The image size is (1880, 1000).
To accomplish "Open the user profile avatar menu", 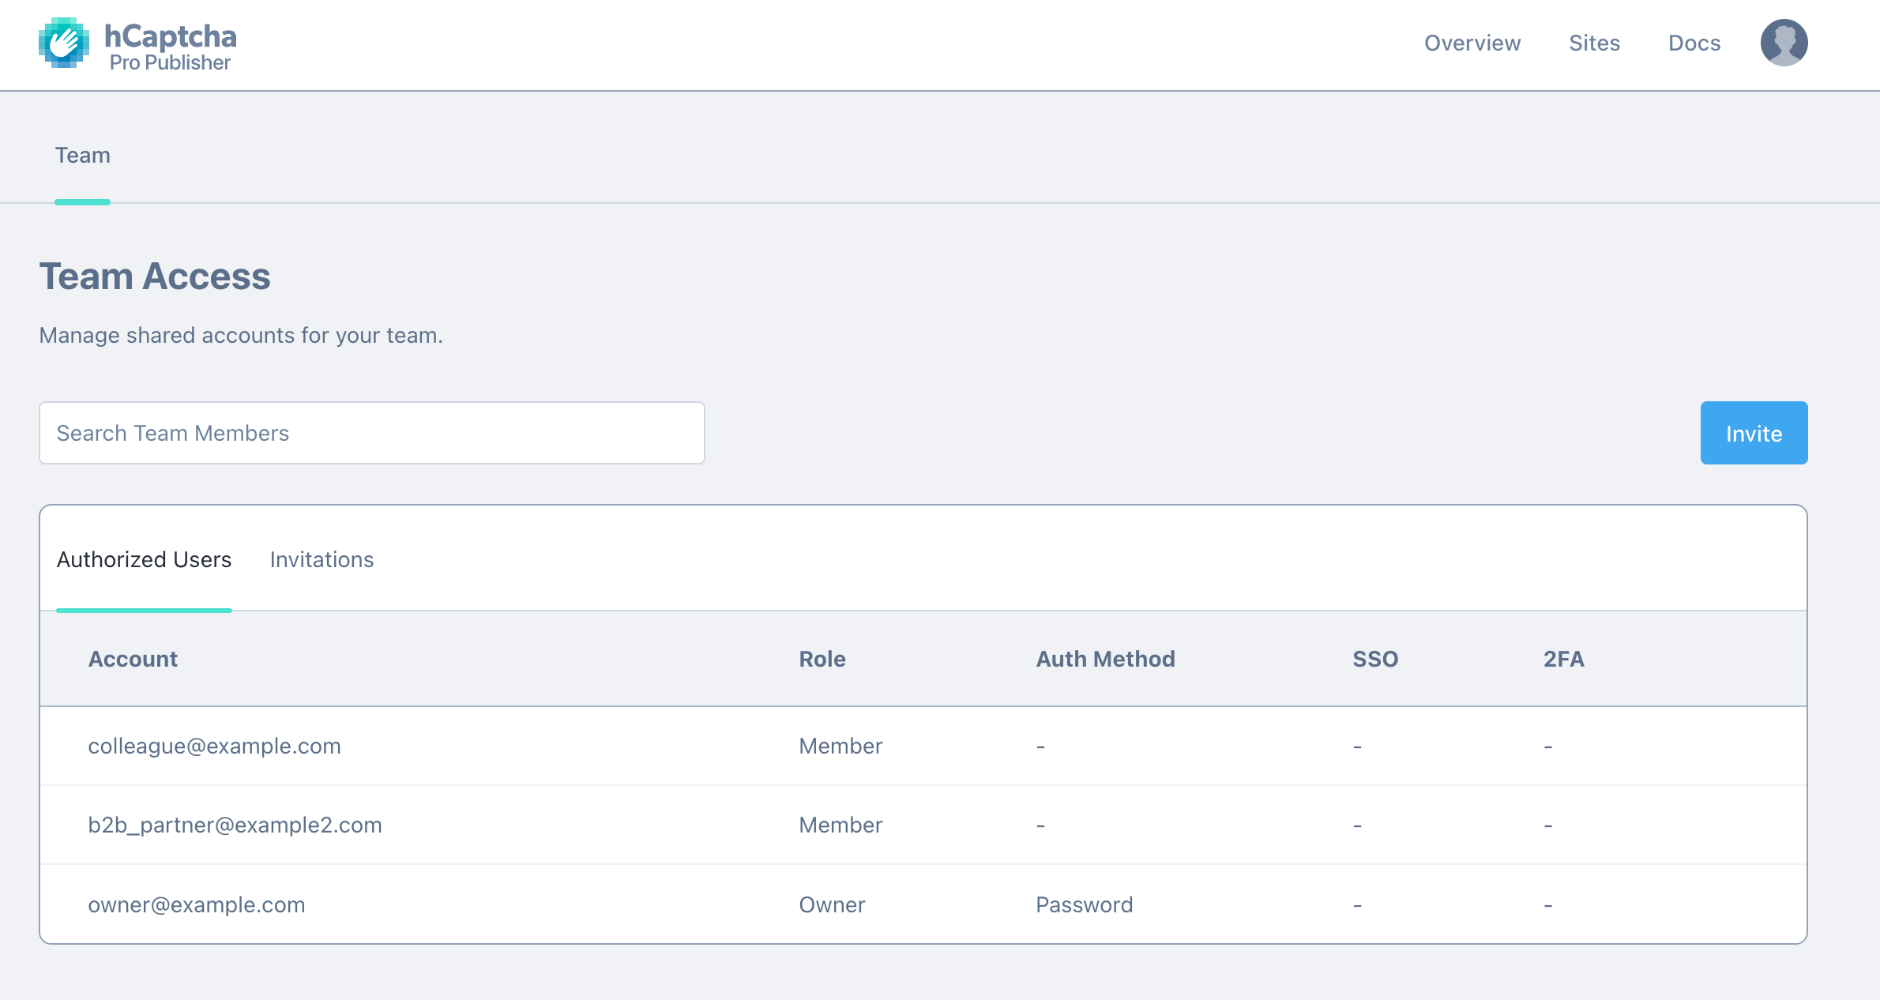I will pos(1784,43).
